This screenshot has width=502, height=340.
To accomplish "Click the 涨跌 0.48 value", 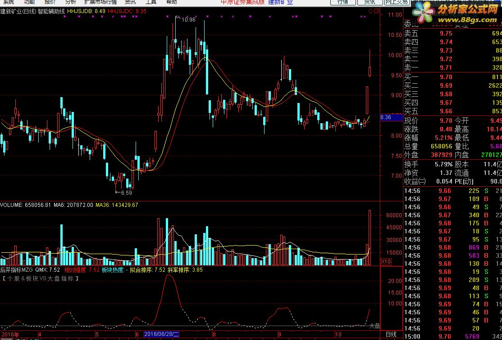I will [x=445, y=130].
